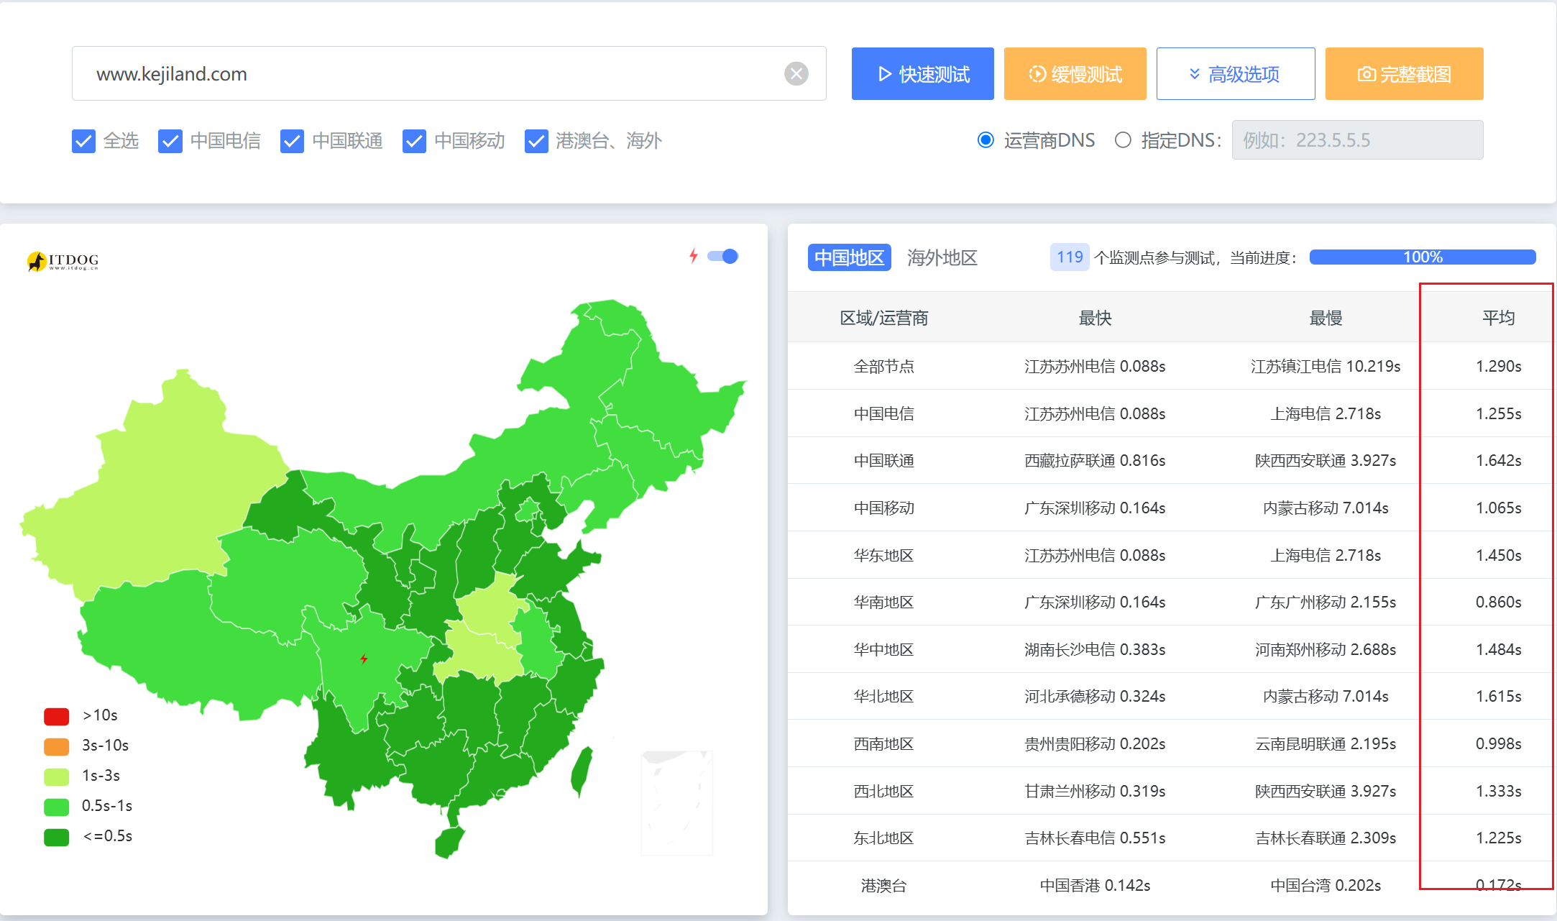Clear the URL input with the X icon
Viewport: 1557px width, 921px height.
796,73
